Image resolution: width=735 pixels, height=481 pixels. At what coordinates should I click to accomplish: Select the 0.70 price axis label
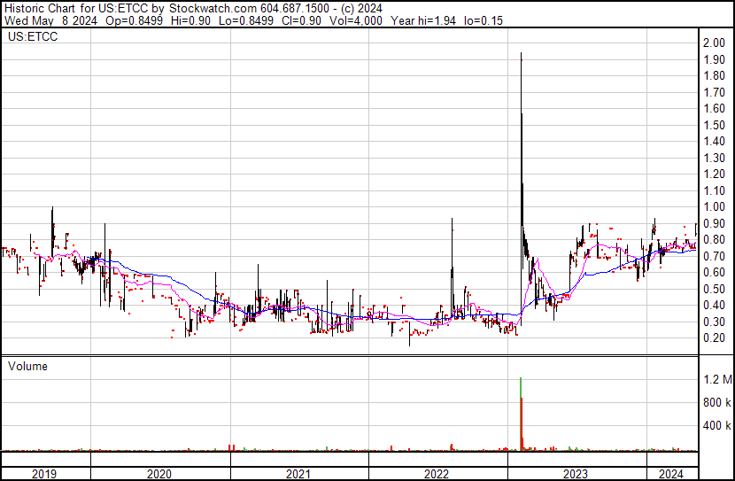(x=714, y=256)
